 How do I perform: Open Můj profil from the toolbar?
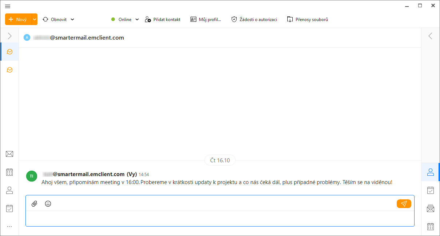point(206,20)
